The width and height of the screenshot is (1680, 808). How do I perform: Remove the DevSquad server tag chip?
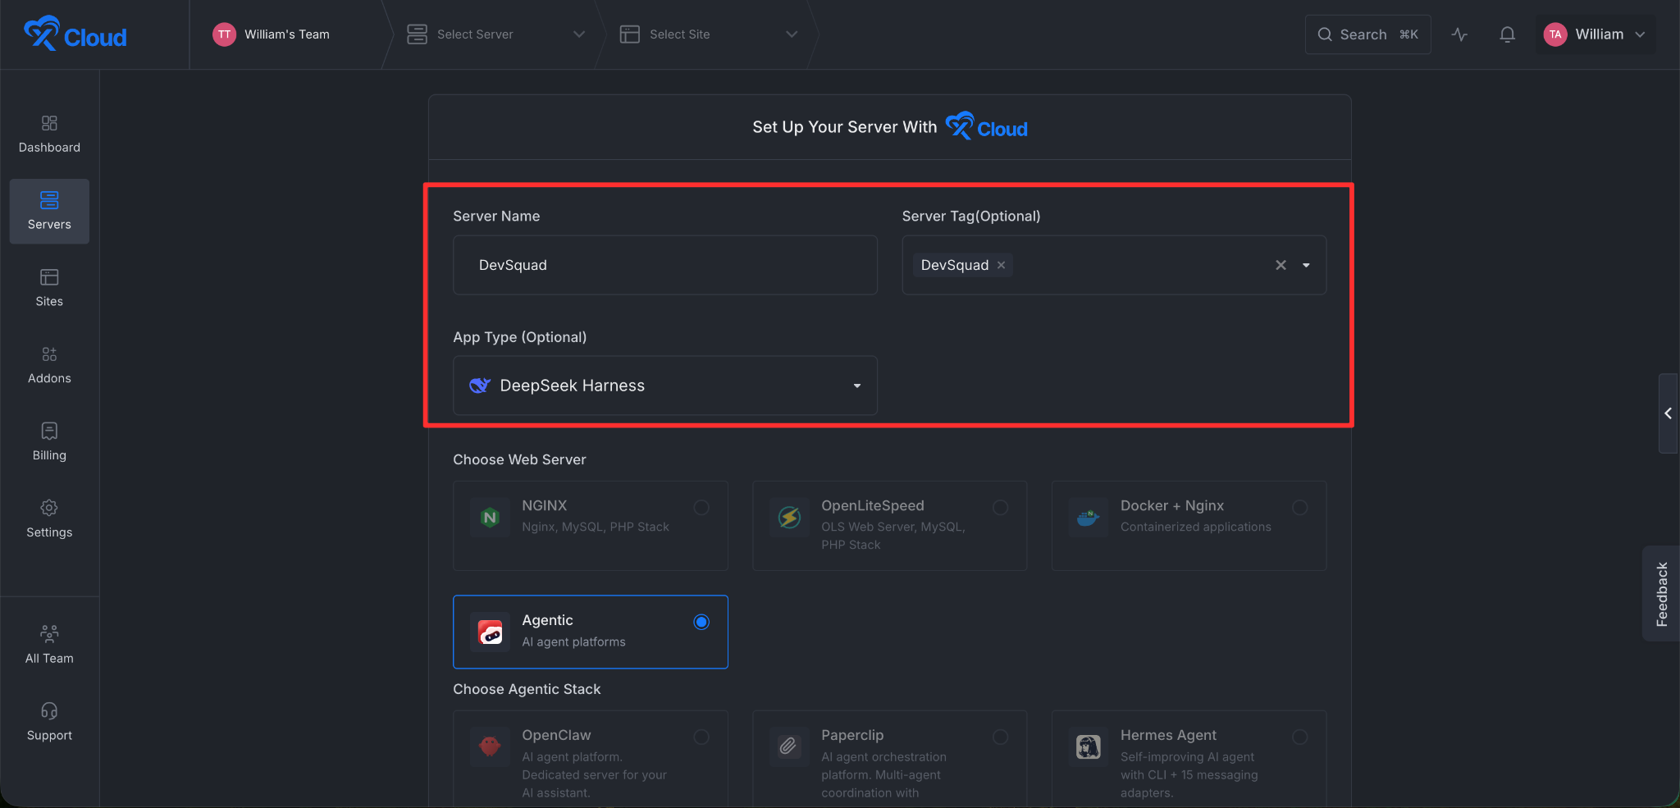tap(1001, 265)
